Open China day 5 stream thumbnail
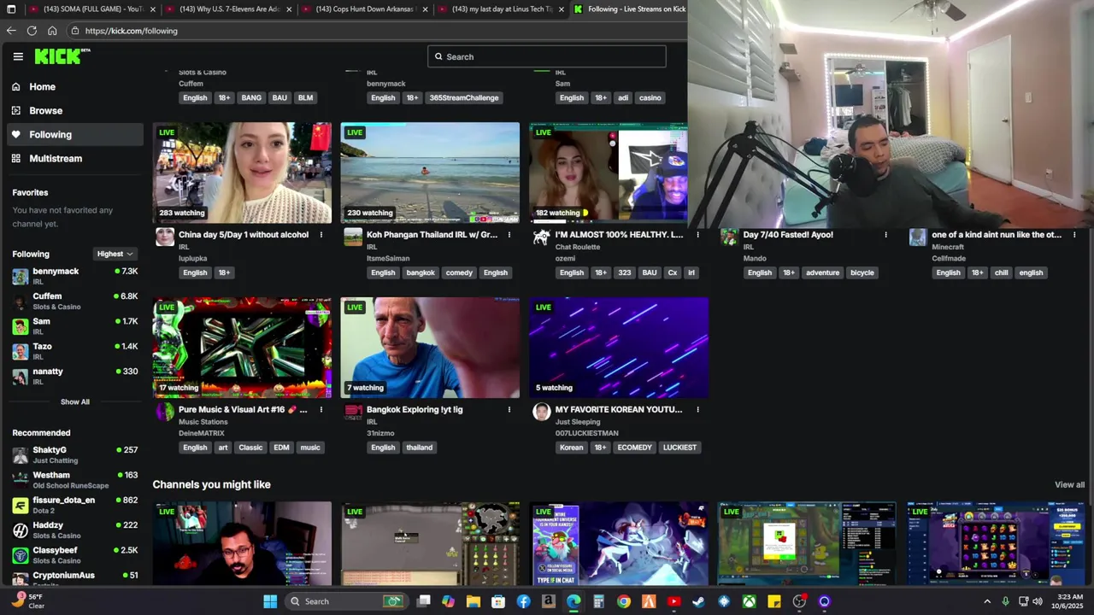The image size is (1094, 615). (x=242, y=173)
